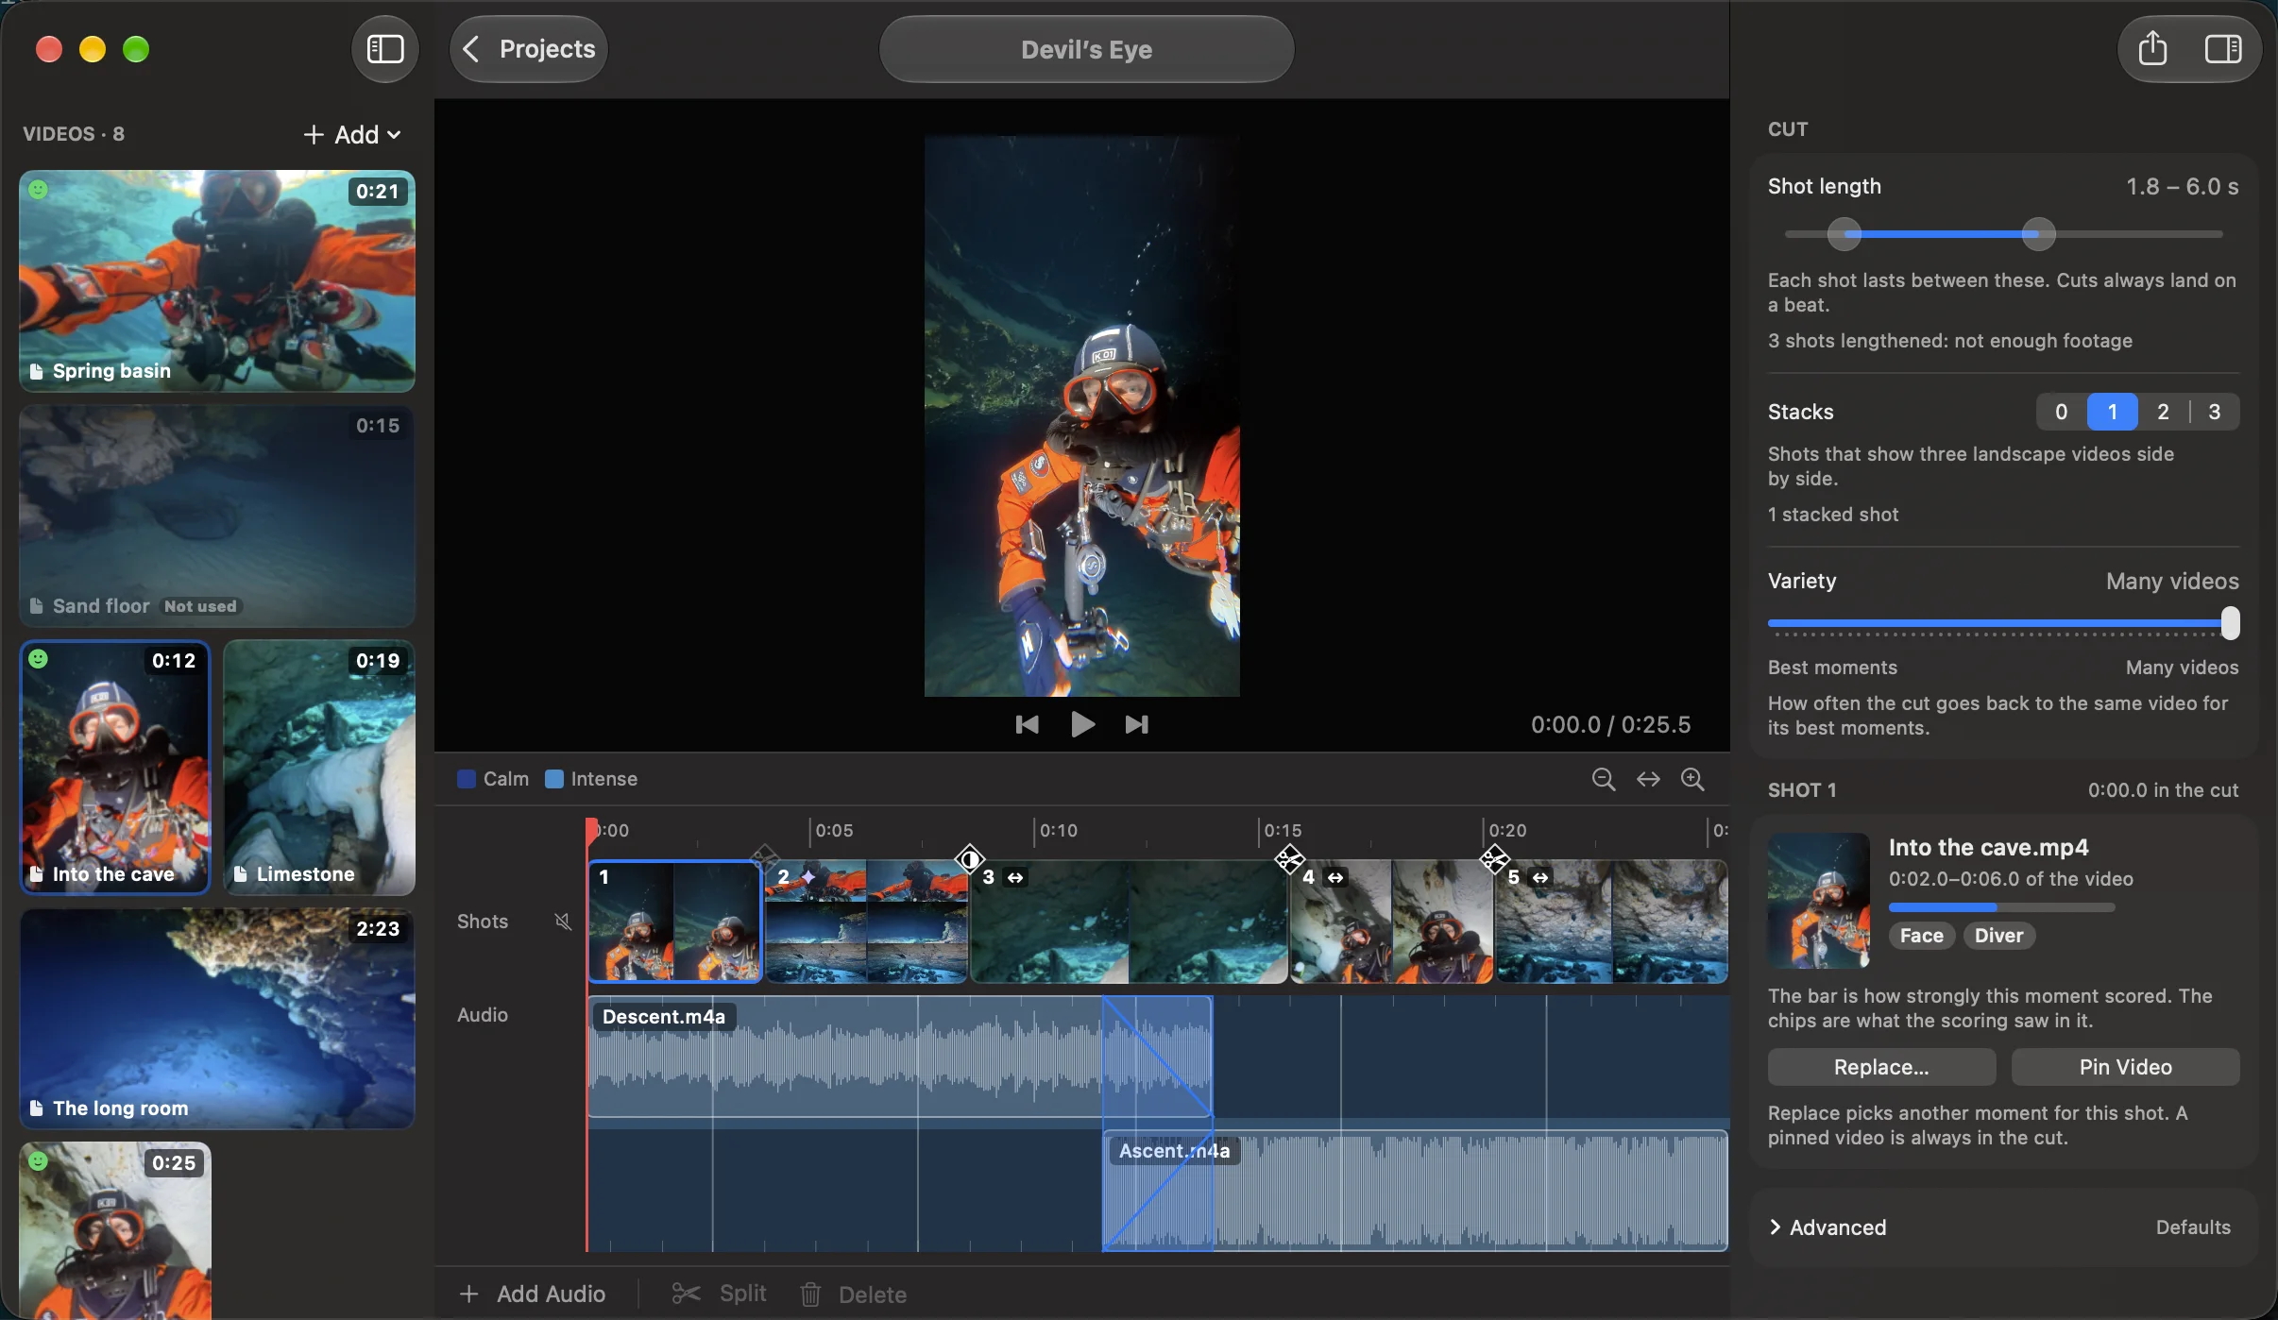Click the lengthened arrows icon on shot 5
The width and height of the screenshot is (2278, 1320).
1540,878
